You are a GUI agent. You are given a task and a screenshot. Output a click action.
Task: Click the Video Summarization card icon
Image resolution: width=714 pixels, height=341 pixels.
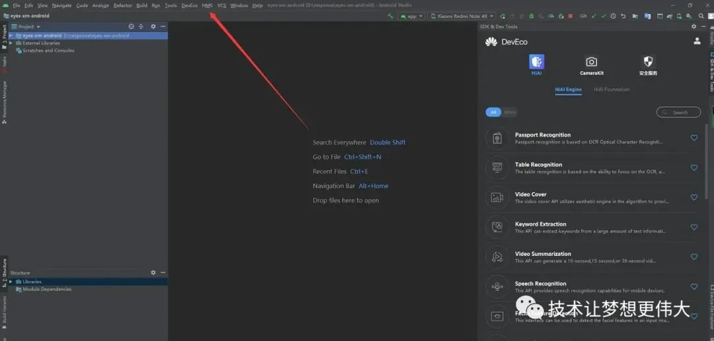point(496,257)
